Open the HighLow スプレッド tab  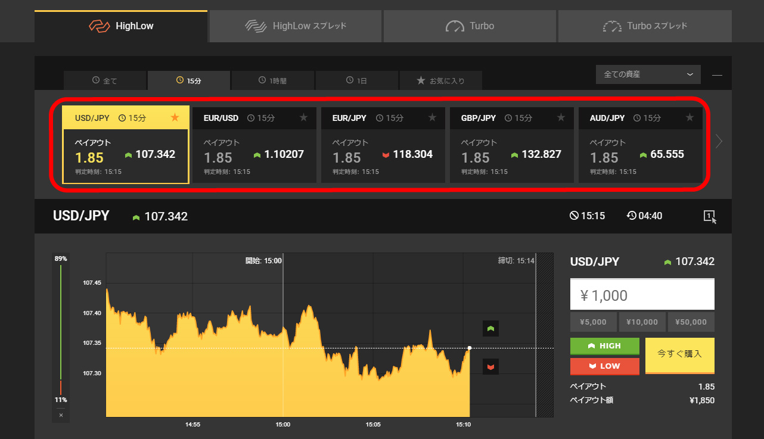pos(296,26)
